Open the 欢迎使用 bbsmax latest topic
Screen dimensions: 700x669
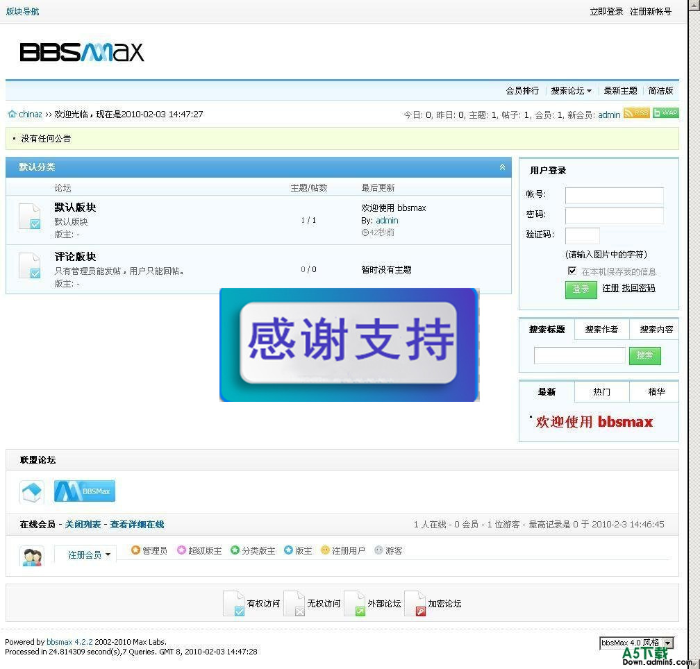393,208
